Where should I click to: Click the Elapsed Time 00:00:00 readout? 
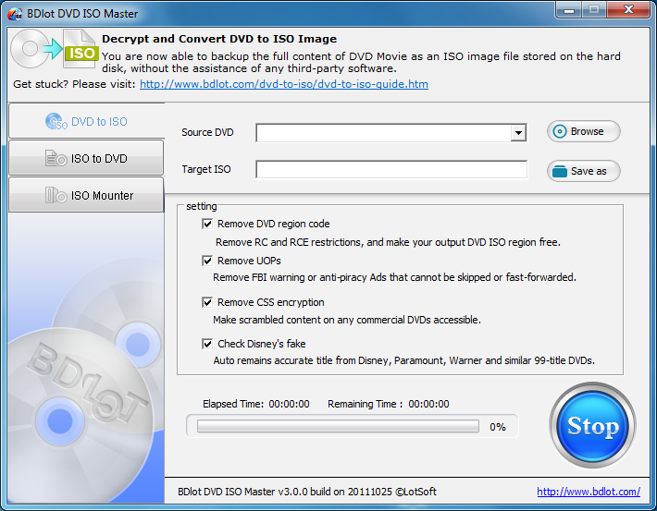click(256, 404)
